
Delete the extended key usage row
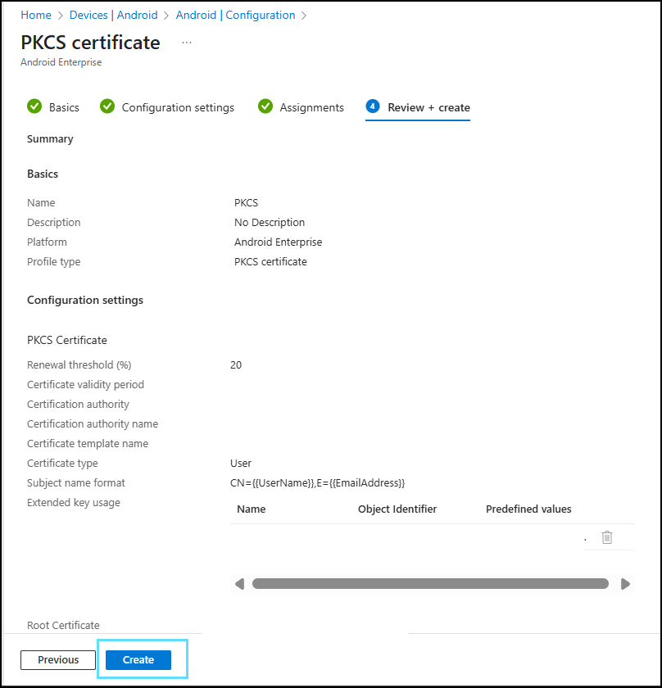pyautogui.click(x=606, y=537)
